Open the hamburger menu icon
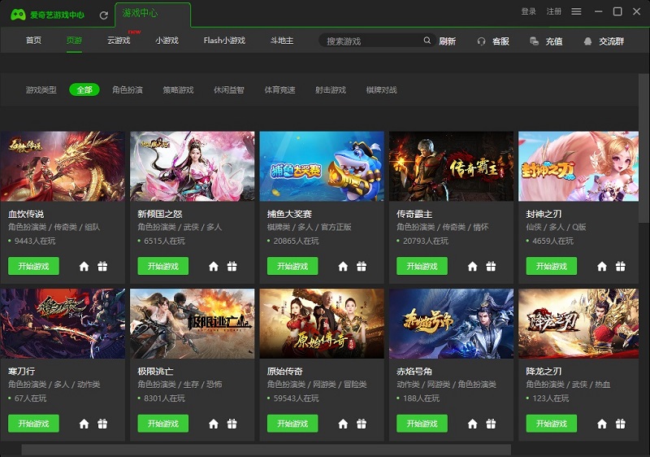 coord(576,11)
